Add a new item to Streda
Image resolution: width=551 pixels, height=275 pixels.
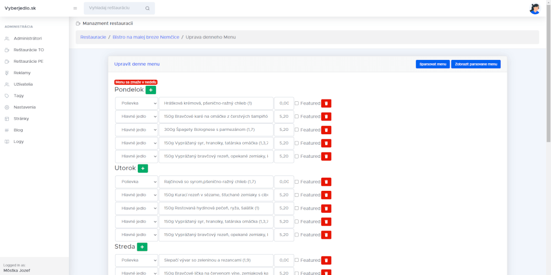tap(142, 247)
